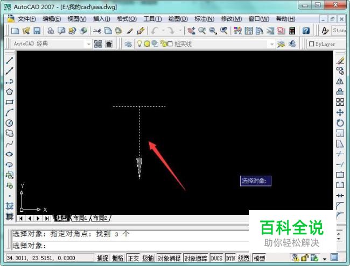The width and height of the screenshot is (350, 266).
Task: Click the Rotate modify tool
Action: 340,123
